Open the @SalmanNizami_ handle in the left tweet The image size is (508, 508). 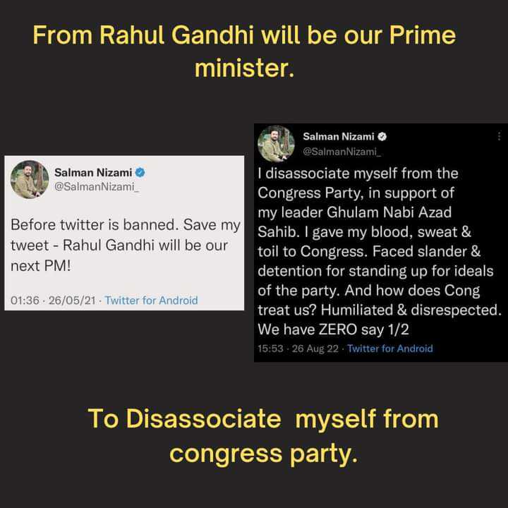click(x=97, y=187)
